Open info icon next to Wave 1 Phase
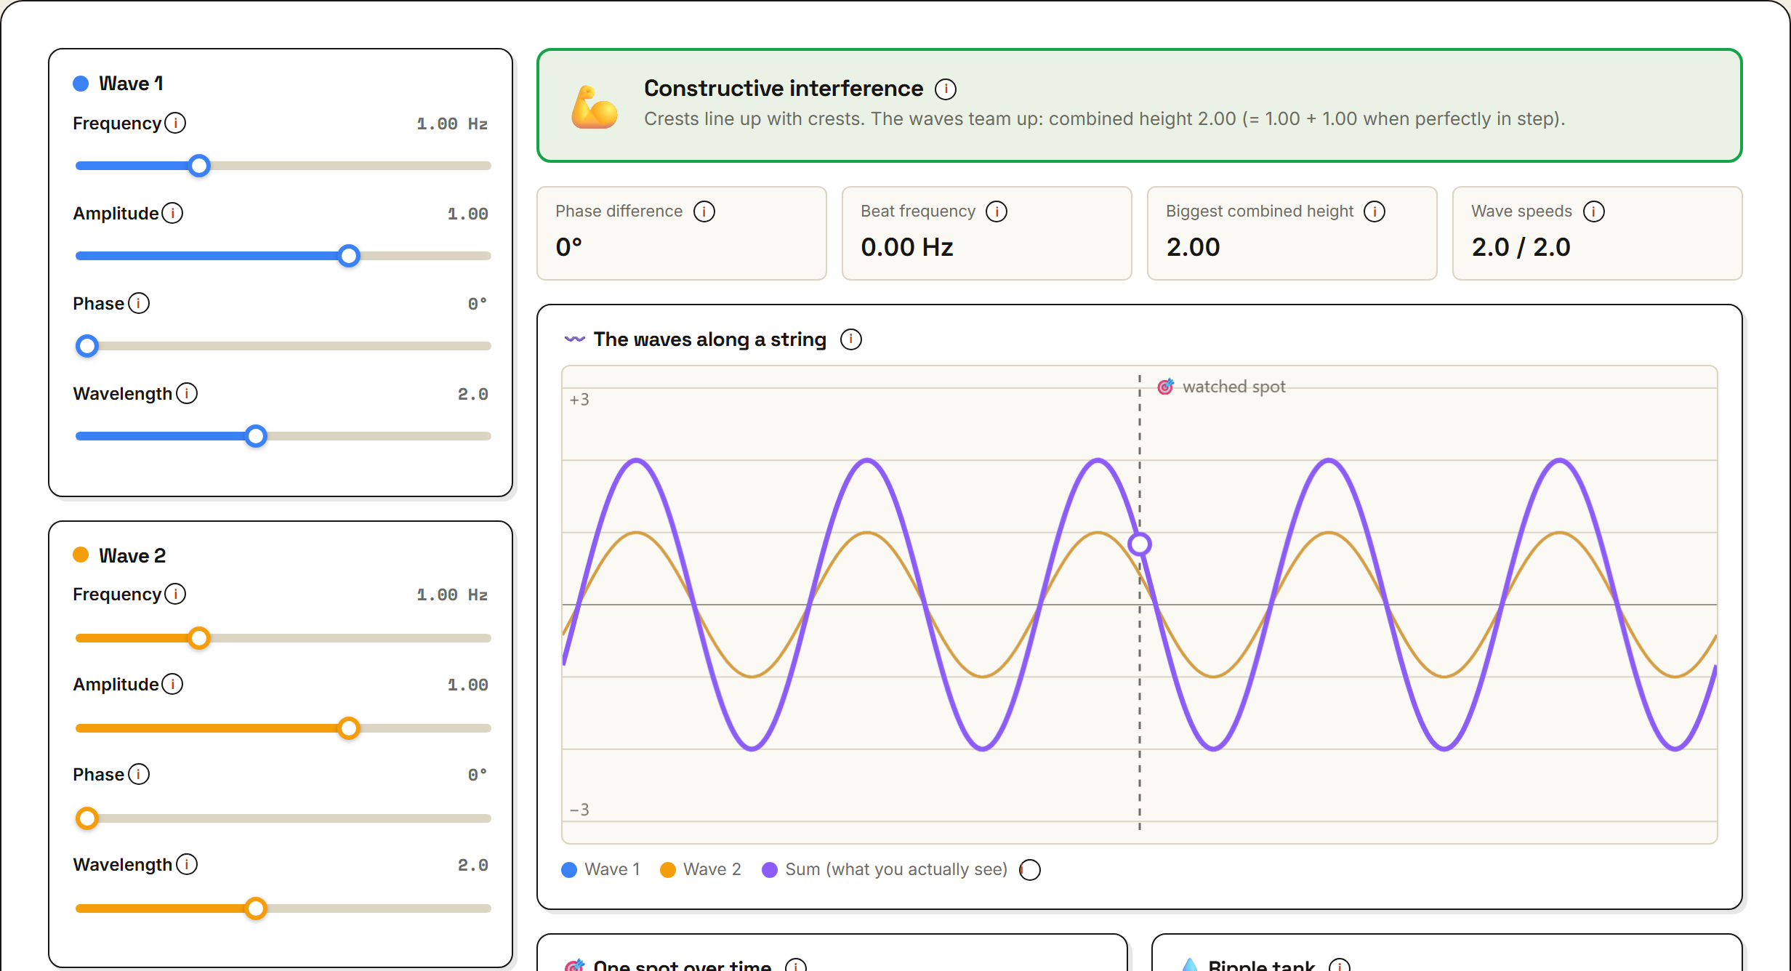This screenshot has width=1791, height=971. [x=139, y=304]
